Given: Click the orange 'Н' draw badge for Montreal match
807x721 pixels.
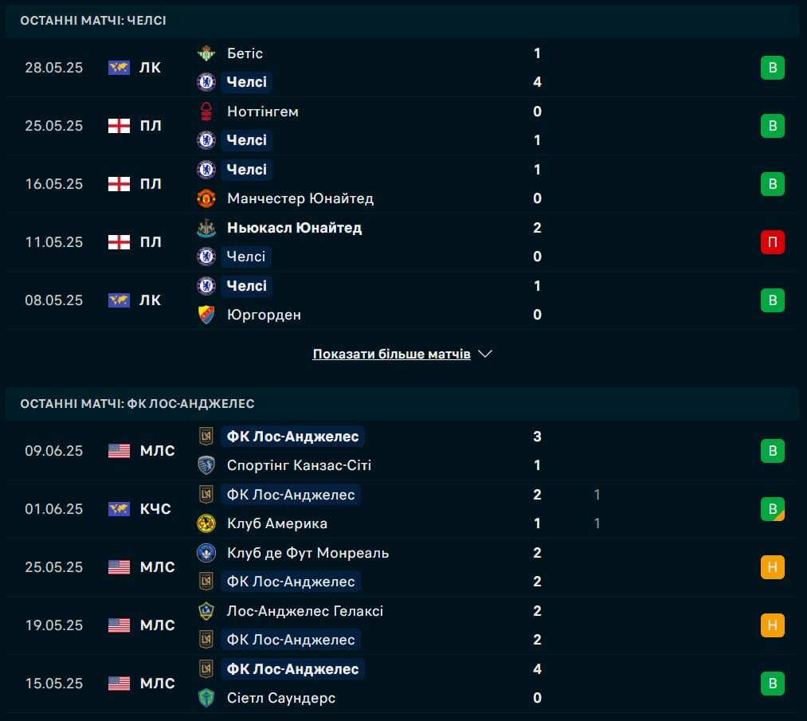Looking at the screenshot, I should 773,567.
